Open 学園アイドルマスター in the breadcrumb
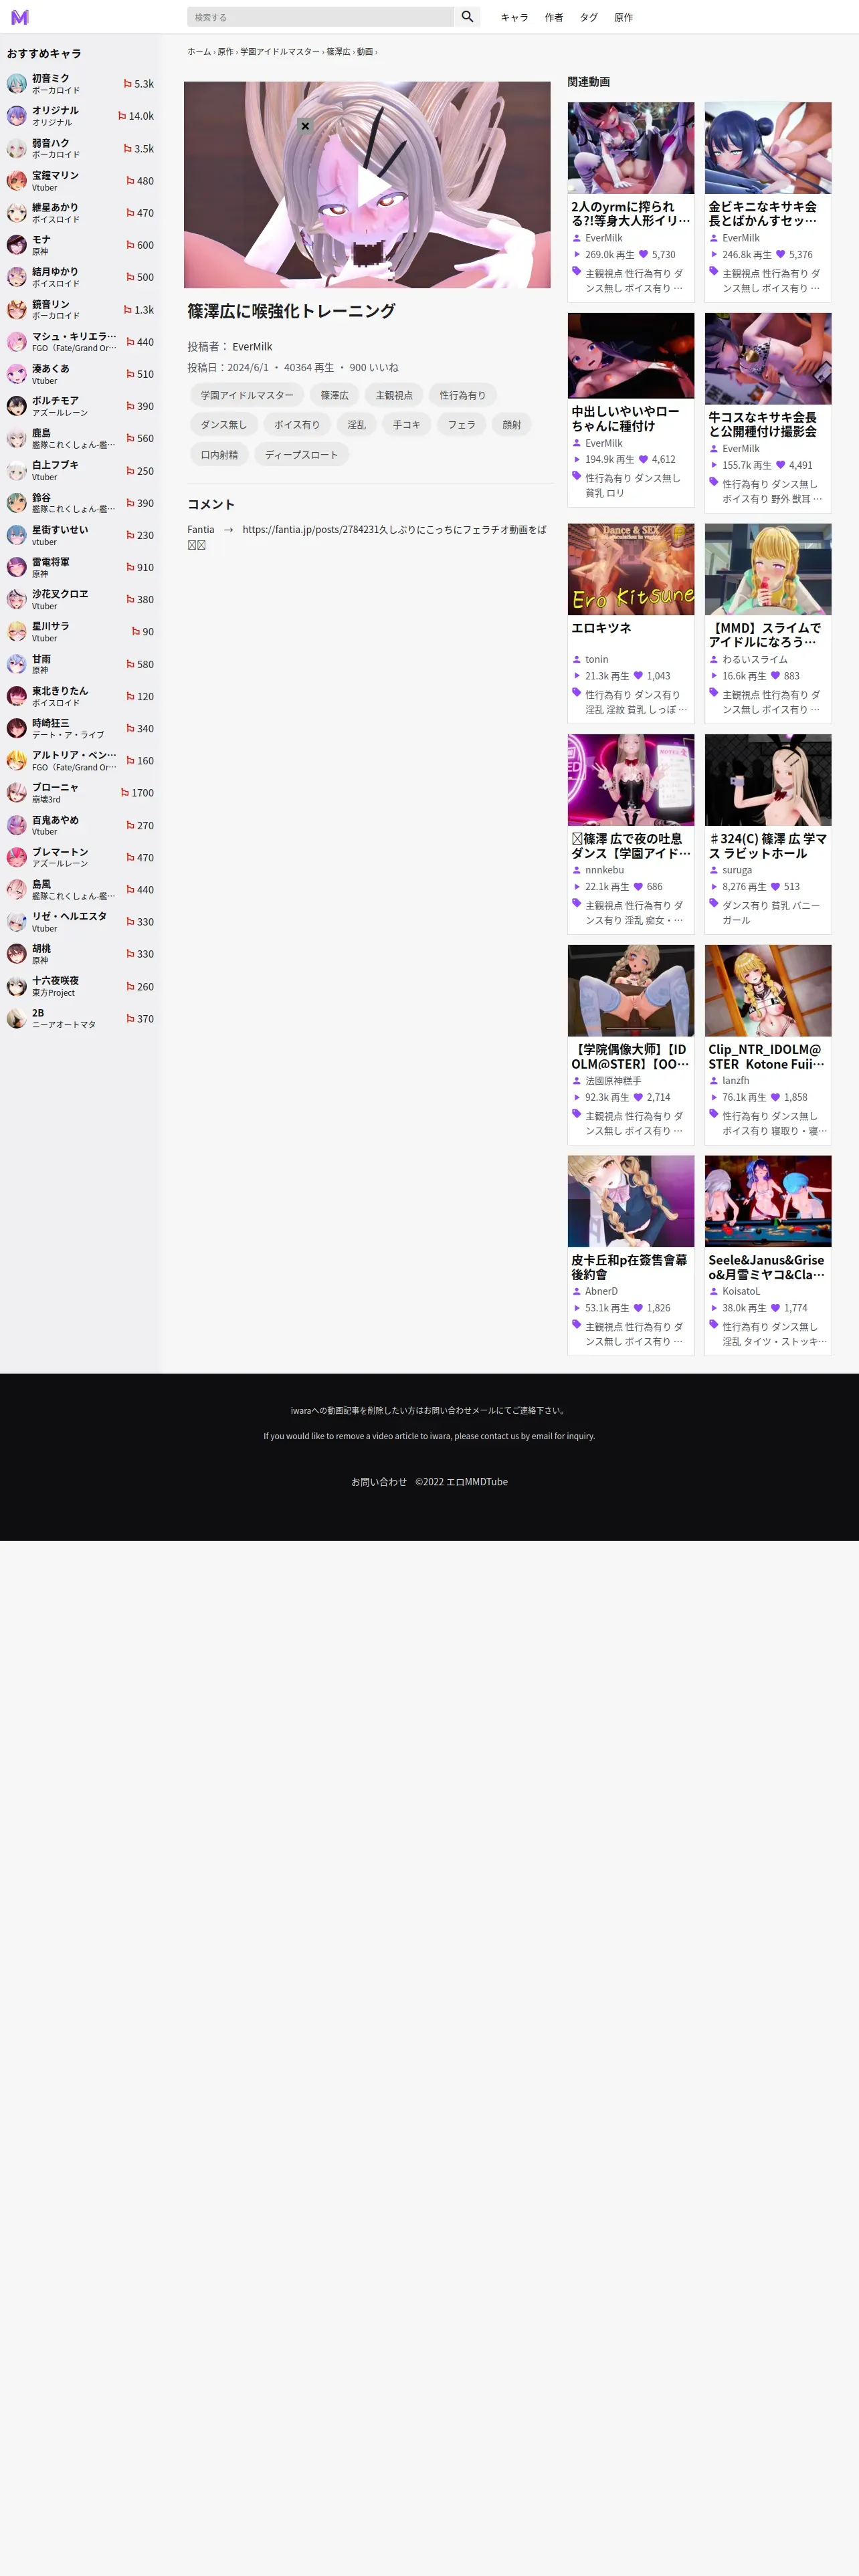The image size is (859, 2576). click(x=280, y=51)
